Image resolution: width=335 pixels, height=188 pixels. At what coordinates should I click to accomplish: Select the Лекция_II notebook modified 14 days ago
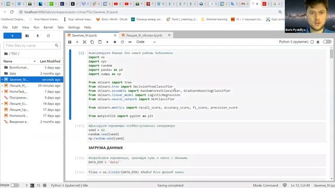coord(32,104)
